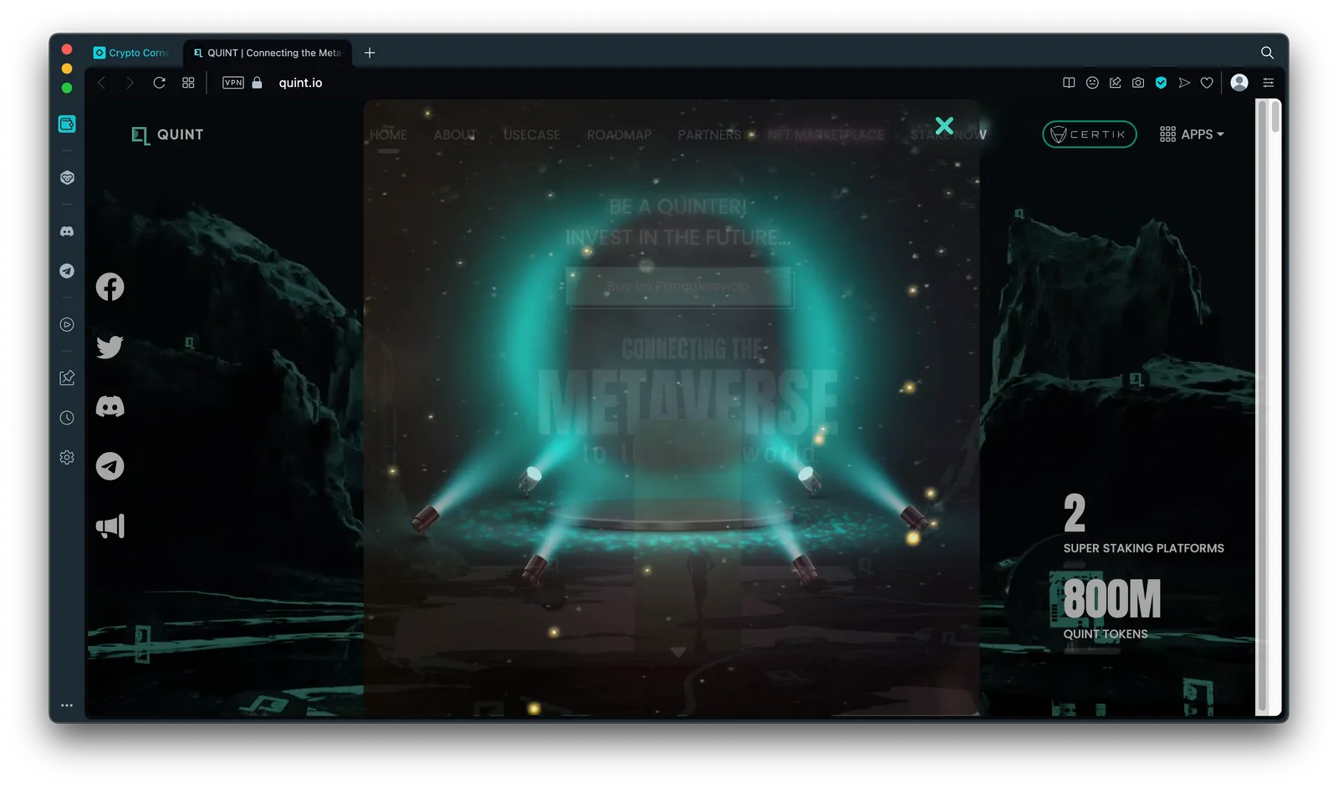Screen dimensions: 1338x788
Task: Open the pinboard edit toolbar icon
Action: tap(1115, 83)
